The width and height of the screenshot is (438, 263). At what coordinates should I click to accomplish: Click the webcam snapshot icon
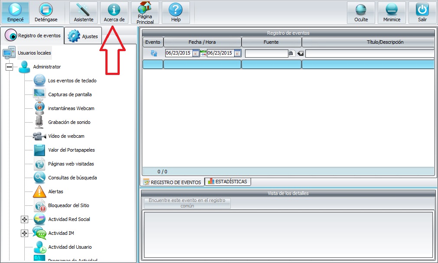(x=39, y=108)
